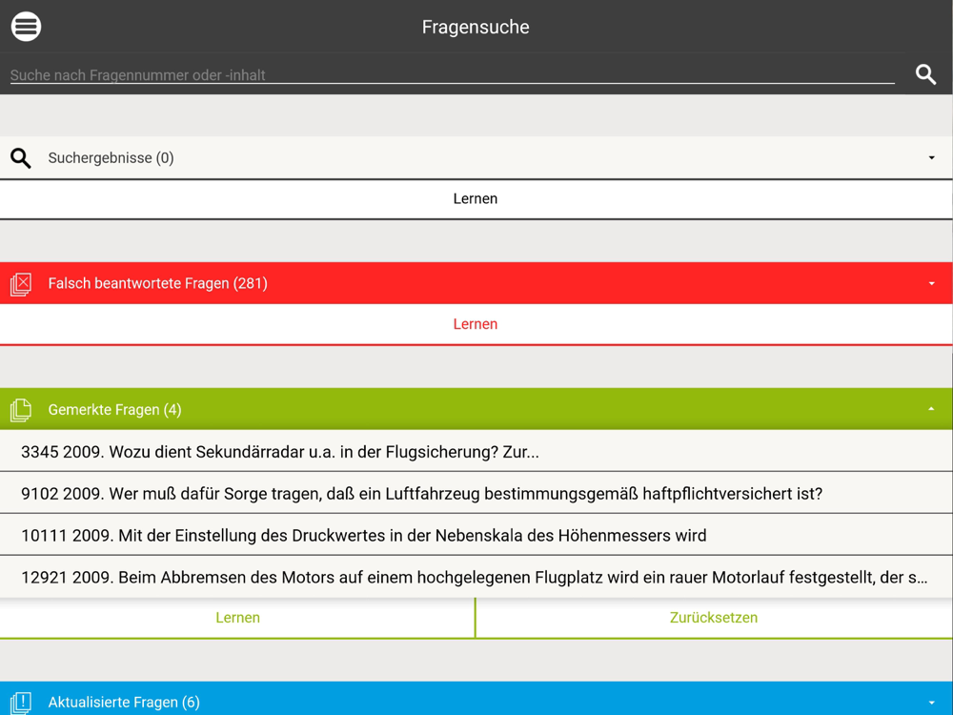953x715 pixels.
Task: Open the hamburger menu
Action: click(x=26, y=27)
